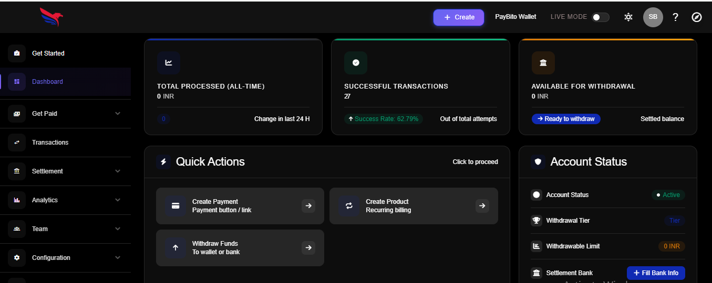Click 'AVAILABLE FOR WITHDRAWAL' heading
The height and width of the screenshot is (283, 712).
click(x=583, y=86)
